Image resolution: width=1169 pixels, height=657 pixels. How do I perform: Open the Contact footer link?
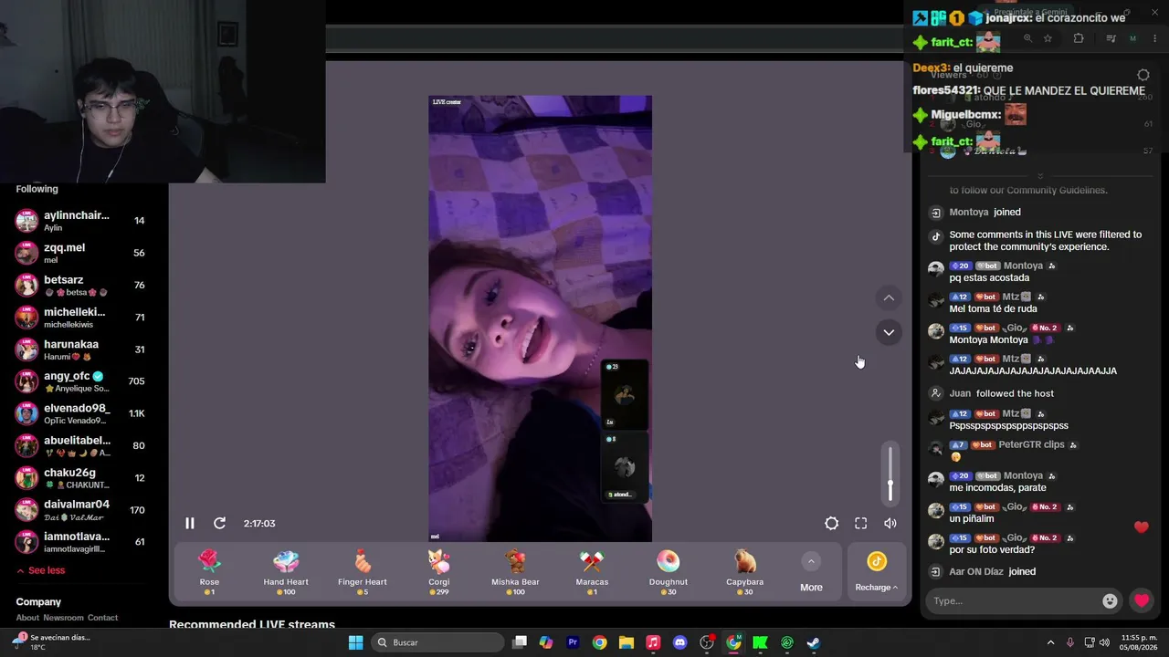pyautogui.click(x=103, y=618)
